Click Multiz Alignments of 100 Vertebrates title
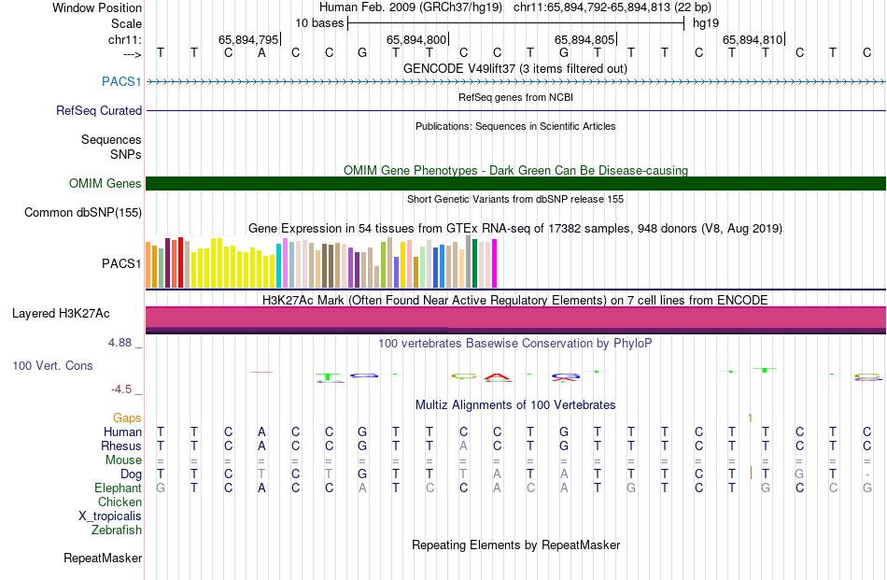 click(x=515, y=404)
